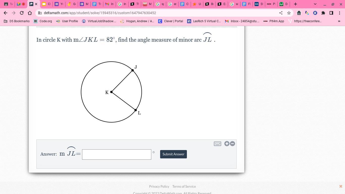Open the Plt4m.App bookmark
This screenshot has width=345, height=194.
coord(274,21)
